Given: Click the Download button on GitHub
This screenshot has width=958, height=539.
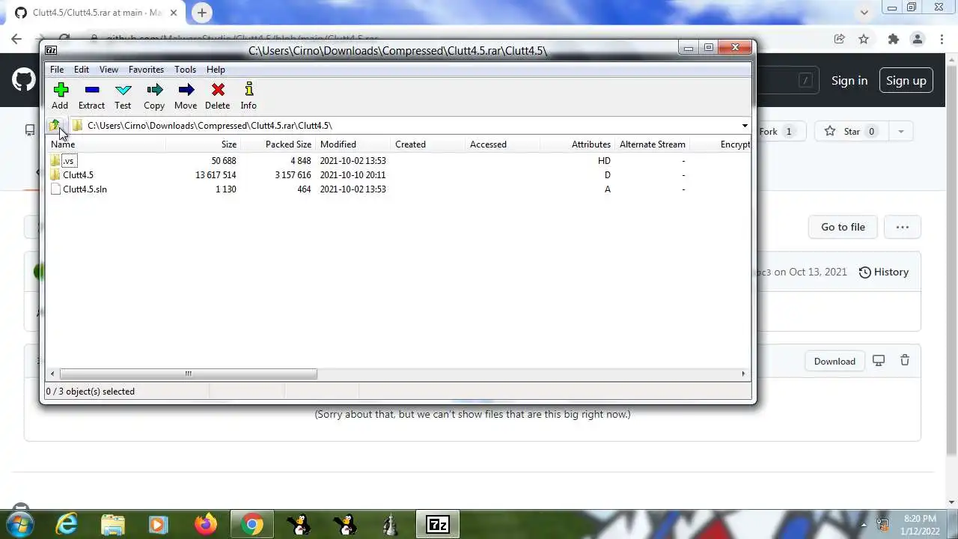Looking at the screenshot, I should click(835, 361).
